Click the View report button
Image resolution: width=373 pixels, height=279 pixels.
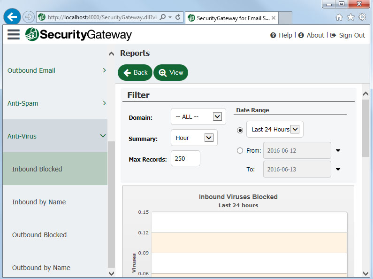point(171,72)
